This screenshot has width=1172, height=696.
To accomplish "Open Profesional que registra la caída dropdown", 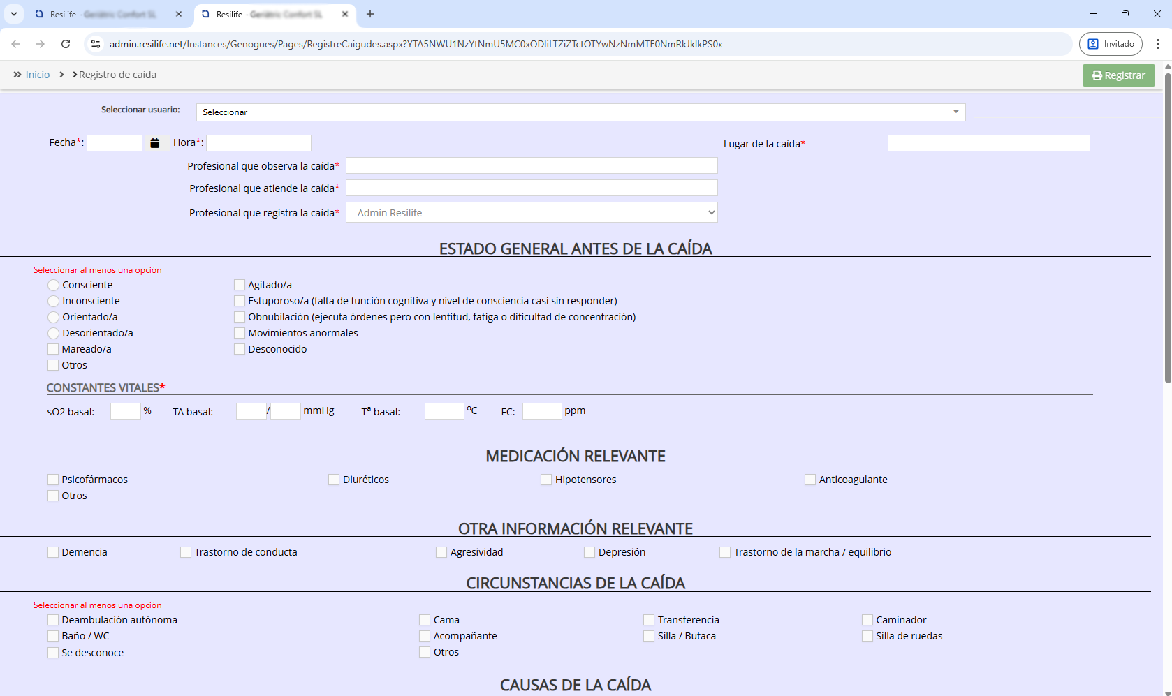I will [532, 213].
